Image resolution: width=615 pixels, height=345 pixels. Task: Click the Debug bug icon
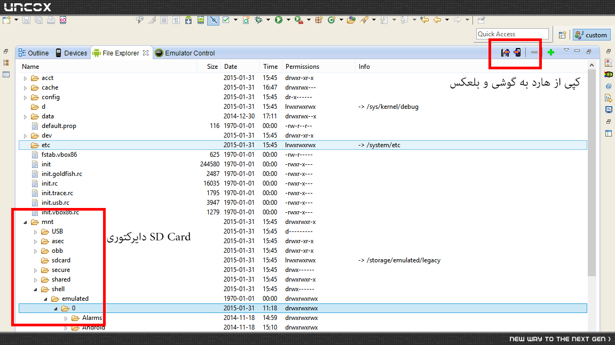(258, 20)
